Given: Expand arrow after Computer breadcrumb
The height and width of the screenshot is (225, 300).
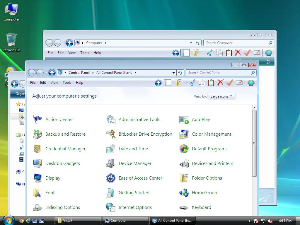Looking at the screenshot, I should (105, 43).
